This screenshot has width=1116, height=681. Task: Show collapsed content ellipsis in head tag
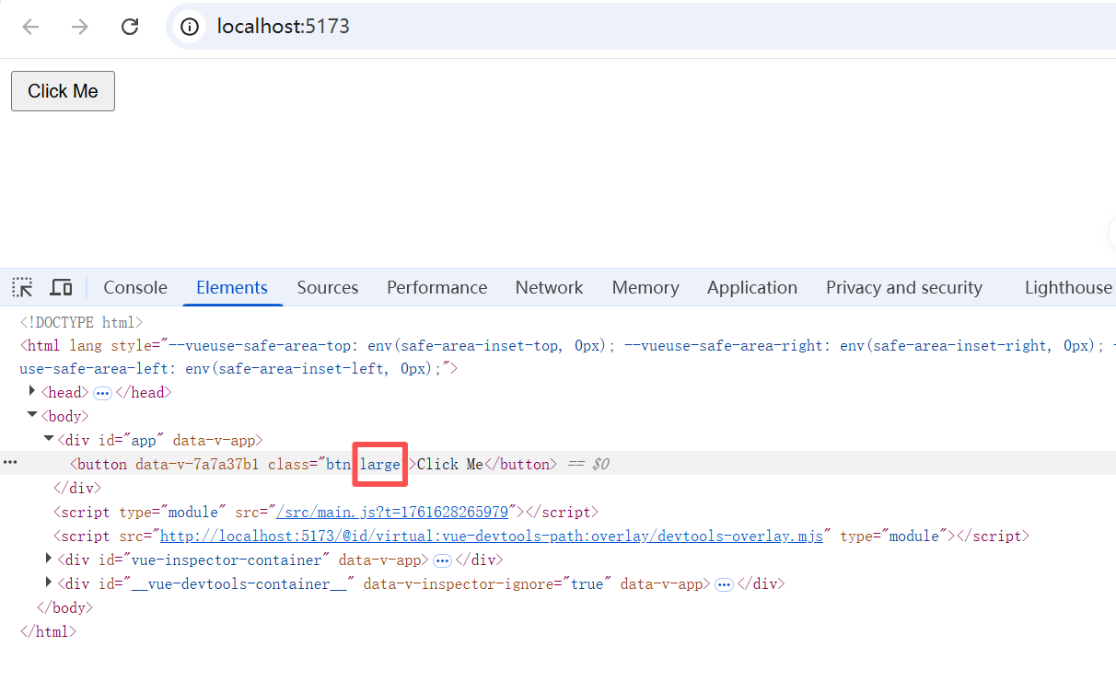(102, 393)
